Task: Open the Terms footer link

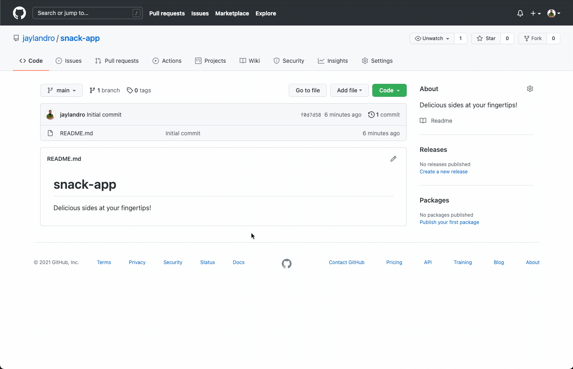Action: pyautogui.click(x=104, y=262)
